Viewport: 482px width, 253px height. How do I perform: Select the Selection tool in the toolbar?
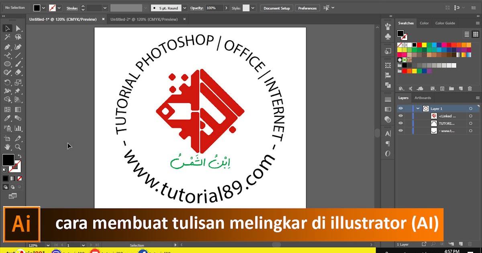click(7, 28)
